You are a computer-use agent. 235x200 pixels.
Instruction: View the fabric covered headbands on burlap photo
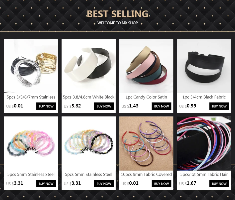pos(146,143)
